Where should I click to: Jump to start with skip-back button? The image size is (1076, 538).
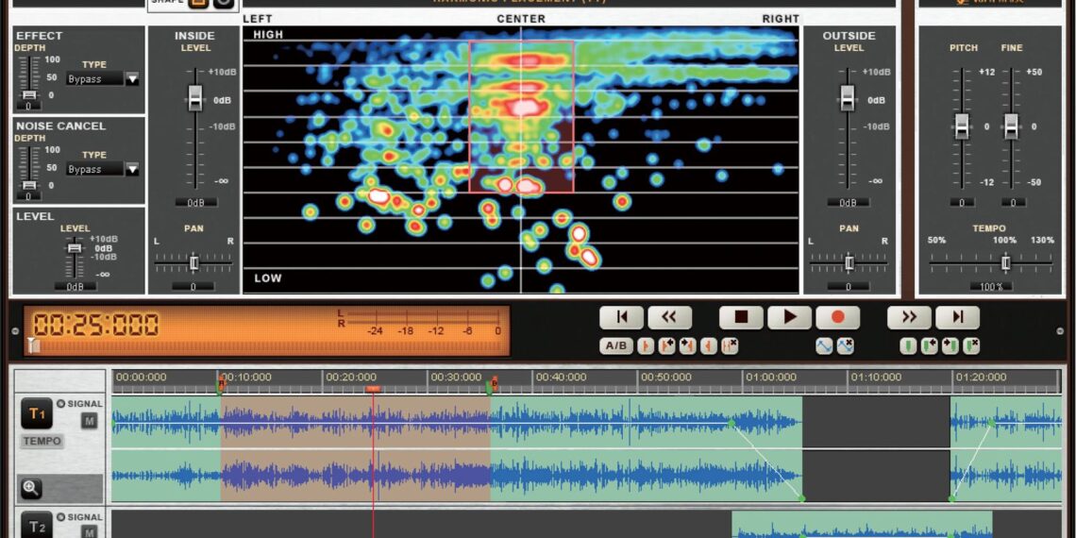[621, 317]
